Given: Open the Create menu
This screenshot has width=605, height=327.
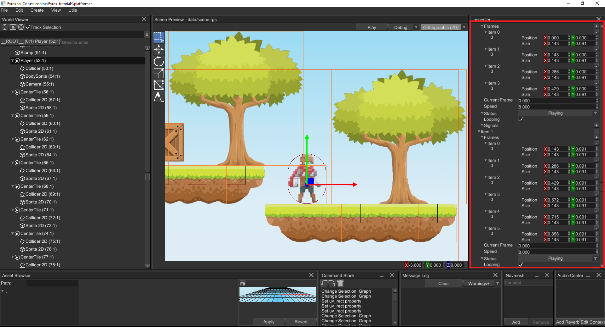Looking at the screenshot, I should (37, 10).
